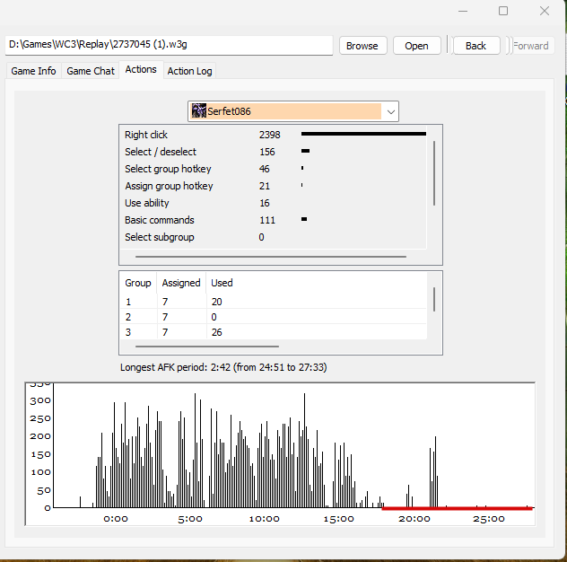Select group 2 row in hotkey table
Image resolution: width=567 pixels, height=562 pixels.
pos(273,317)
